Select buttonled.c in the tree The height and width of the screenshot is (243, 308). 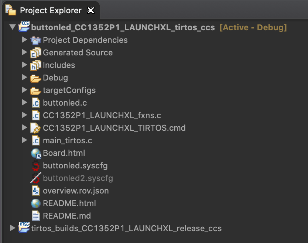(65, 103)
